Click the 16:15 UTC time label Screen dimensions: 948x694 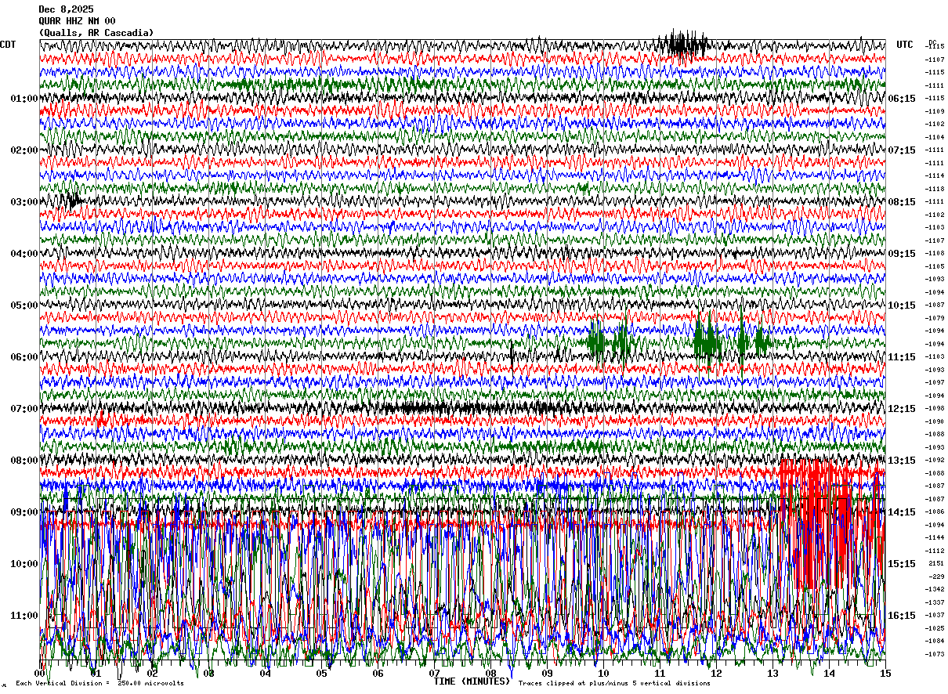pyautogui.click(x=903, y=616)
